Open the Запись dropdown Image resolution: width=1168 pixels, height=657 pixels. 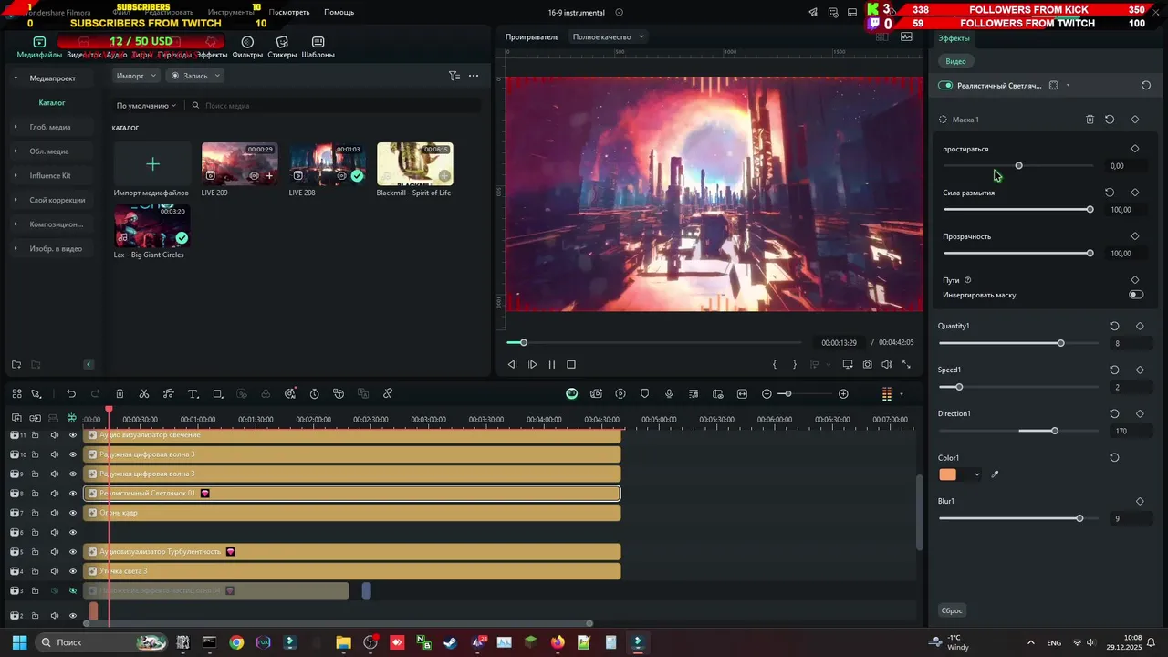coord(195,76)
